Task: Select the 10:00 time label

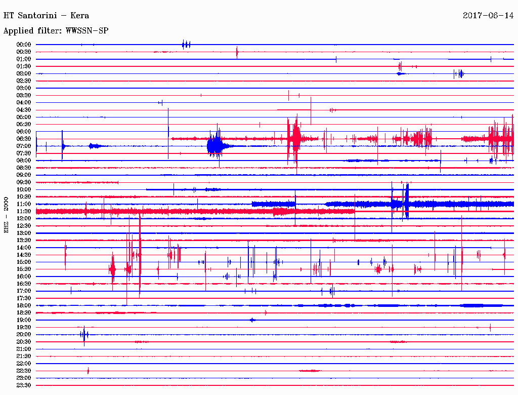Action: pos(24,189)
